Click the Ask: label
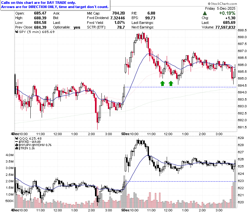This screenshot has height=213, width=252. (x=57, y=13)
